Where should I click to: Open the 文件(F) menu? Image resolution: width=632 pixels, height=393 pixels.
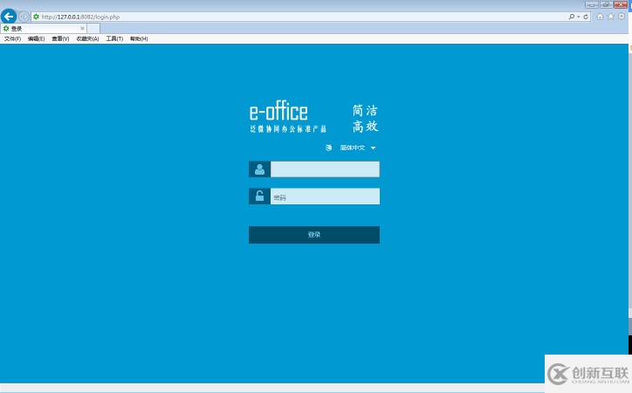tap(12, 38)
